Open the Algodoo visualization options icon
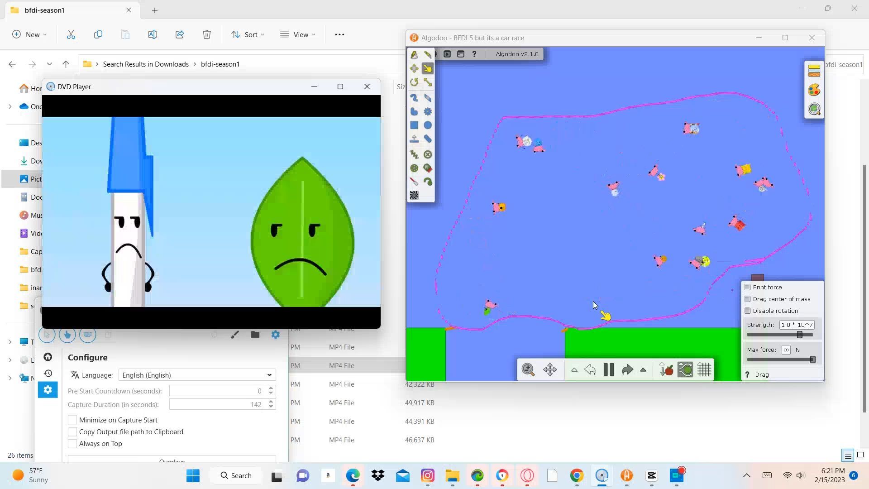869x489 pixels. tap(814, 109)
